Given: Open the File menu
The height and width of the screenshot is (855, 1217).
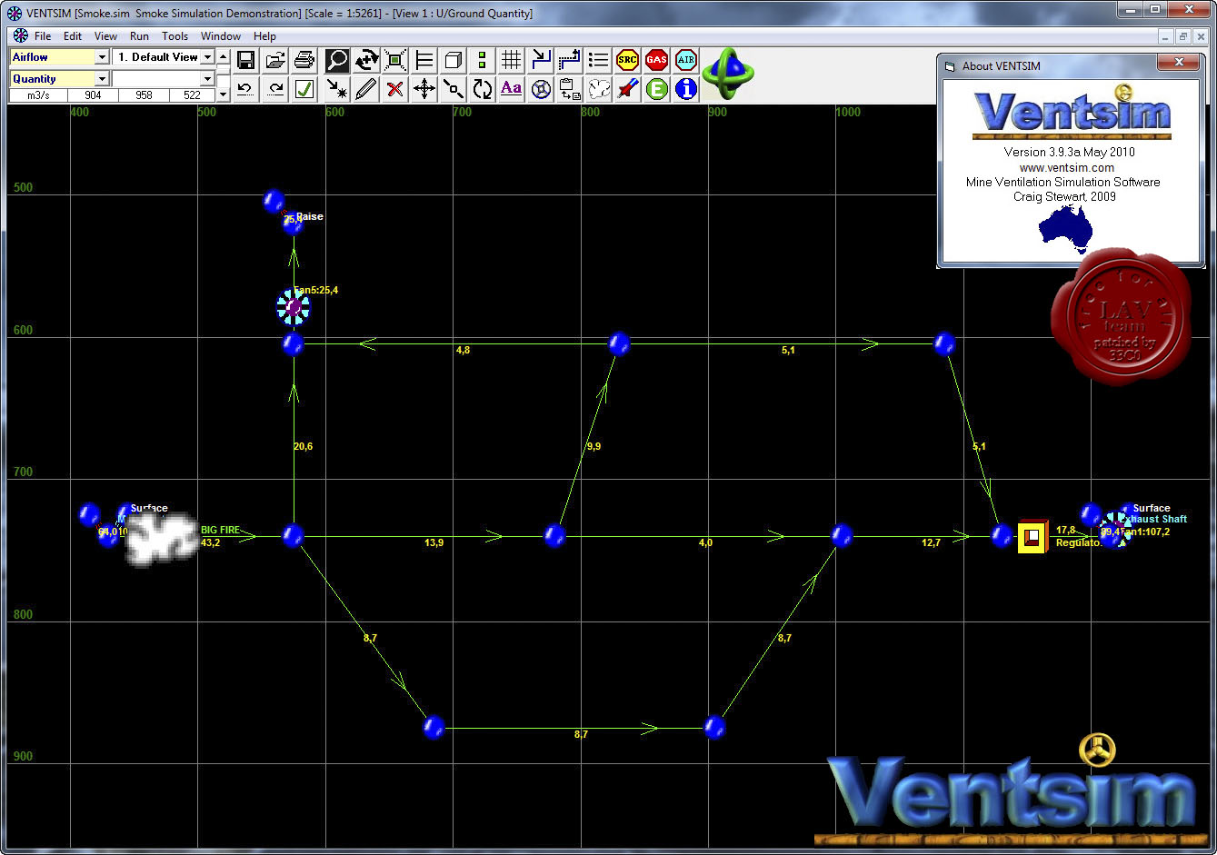Looking at the screenshot, I should coord(43,36).
